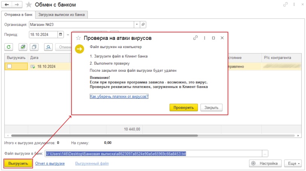Click the Файл выгрузки в банк path field

pyautogui.click(x=153, y=154)
